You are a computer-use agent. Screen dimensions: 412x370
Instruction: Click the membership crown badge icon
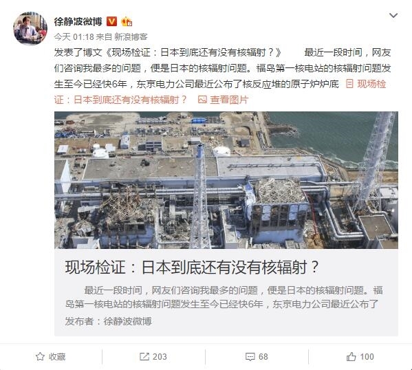point(127,21)
